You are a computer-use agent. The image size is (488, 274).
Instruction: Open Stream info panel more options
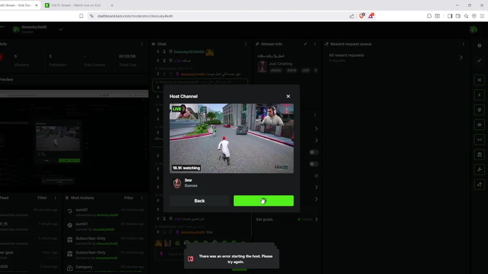coord(315,44)
